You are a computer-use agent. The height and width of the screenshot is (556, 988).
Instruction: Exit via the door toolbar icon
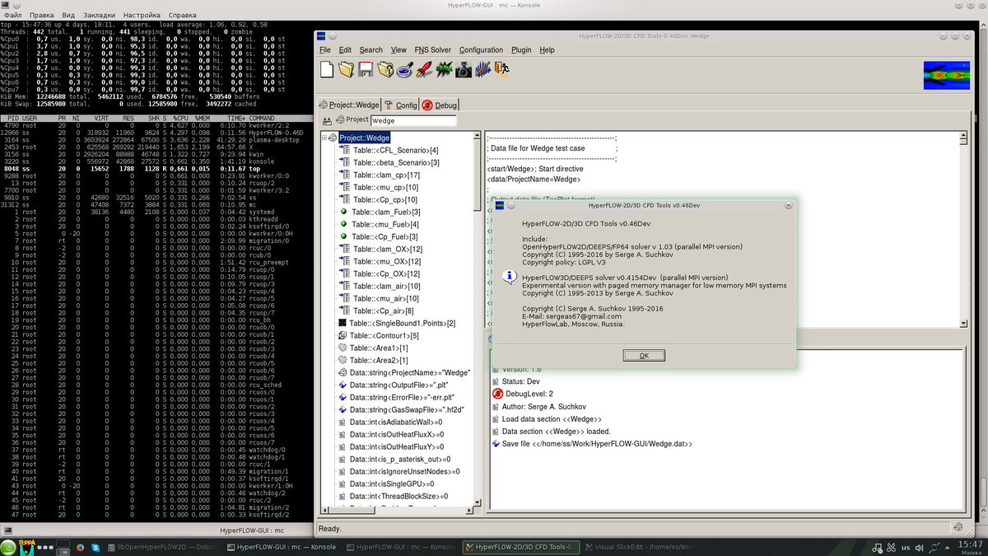pyautogui.click(x=503, y=69)
